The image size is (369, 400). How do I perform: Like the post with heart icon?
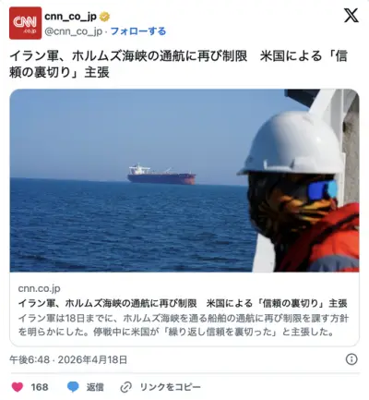point(18,387)
